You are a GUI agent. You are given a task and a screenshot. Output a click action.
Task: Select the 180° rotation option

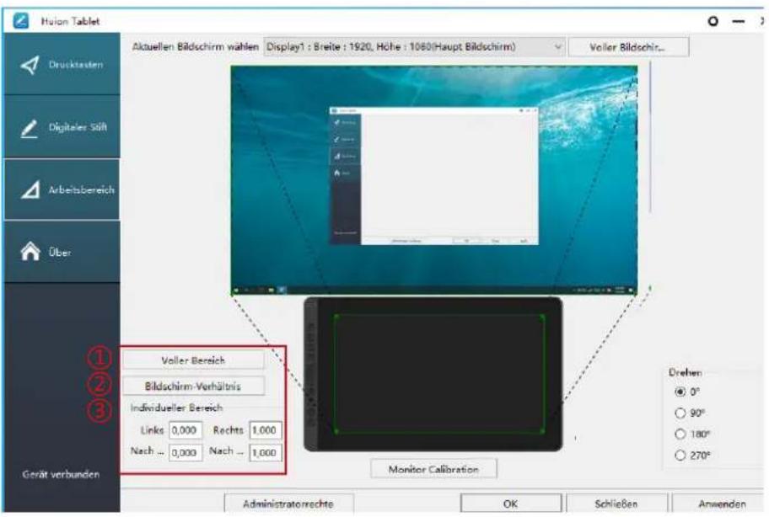tap(680, 434)
